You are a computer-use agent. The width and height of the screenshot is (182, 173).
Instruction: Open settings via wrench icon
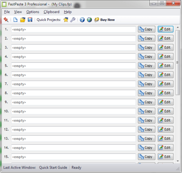click(73, 20)
